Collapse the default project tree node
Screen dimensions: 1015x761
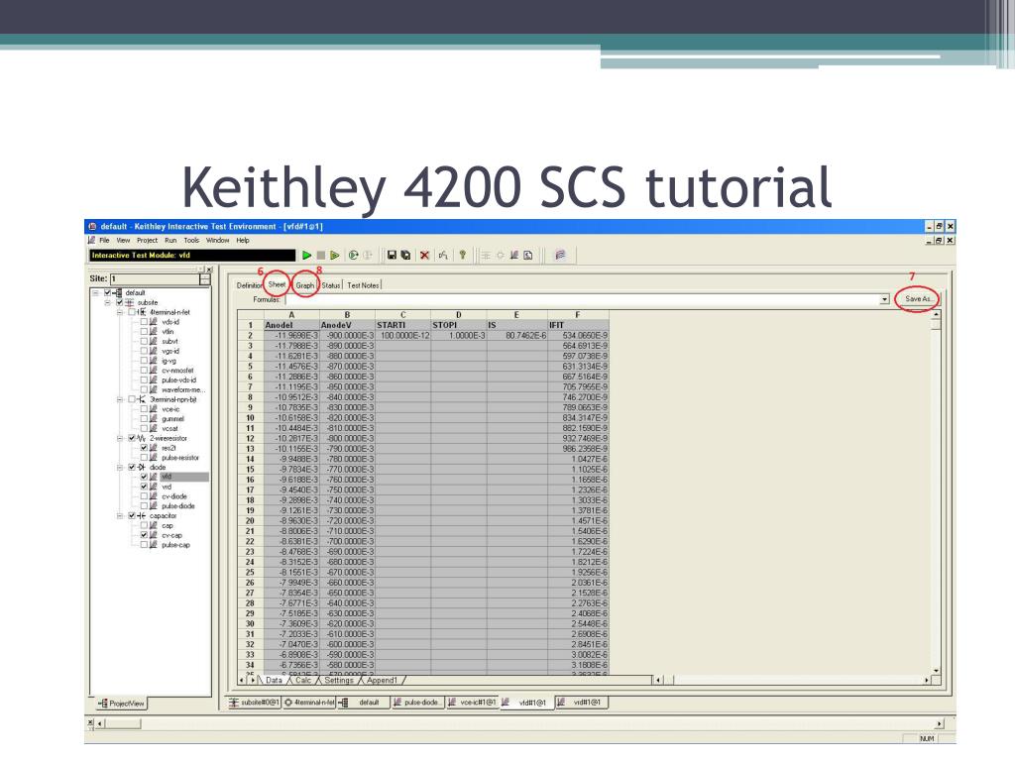click(96, 293)
